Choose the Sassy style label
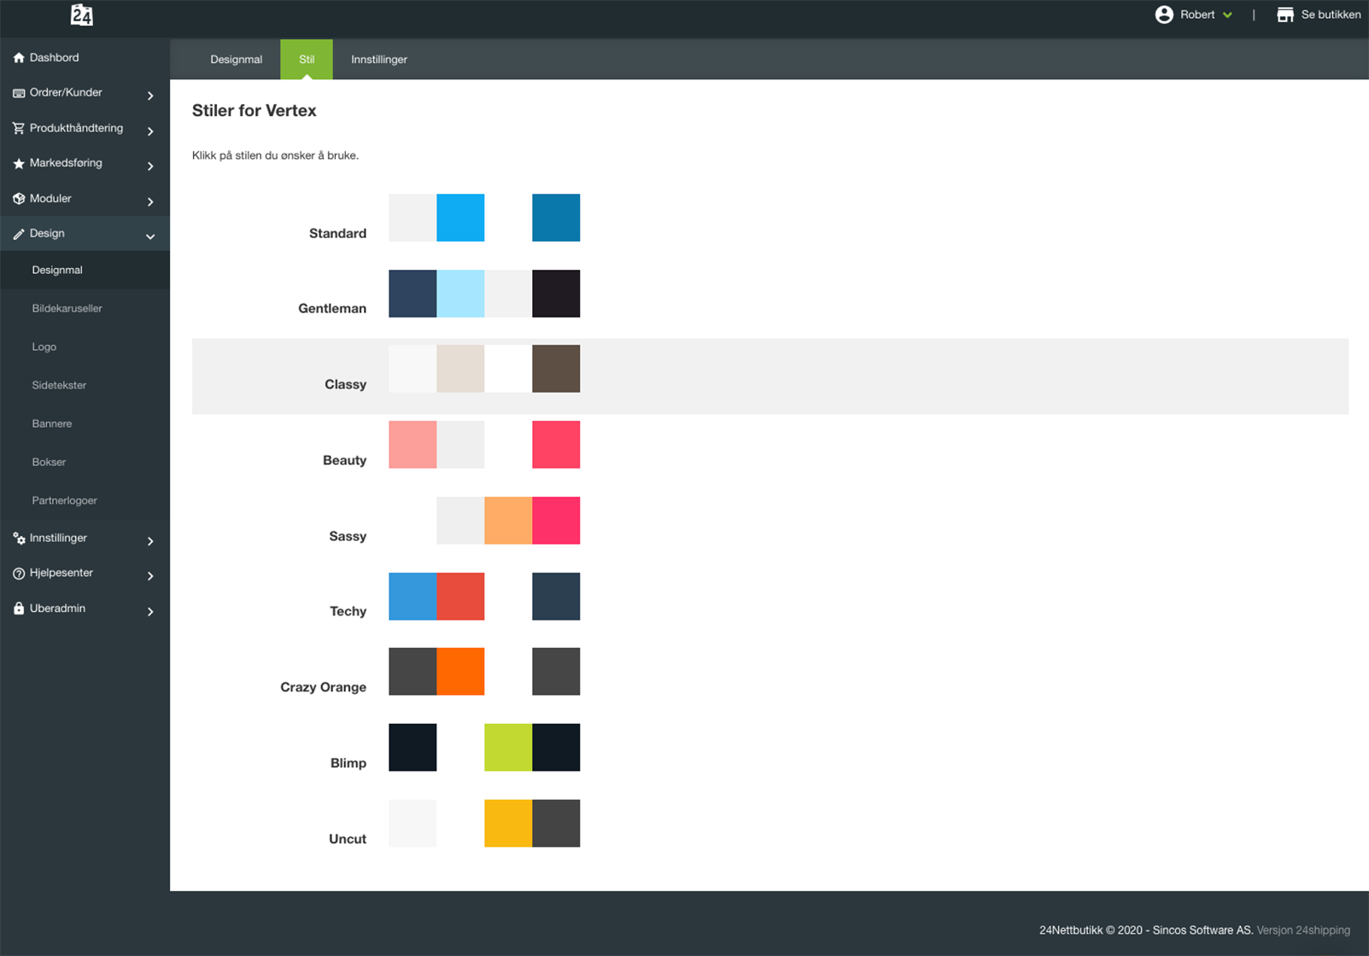The height and width of the screenshot is (956, 1369). (348, 536)
